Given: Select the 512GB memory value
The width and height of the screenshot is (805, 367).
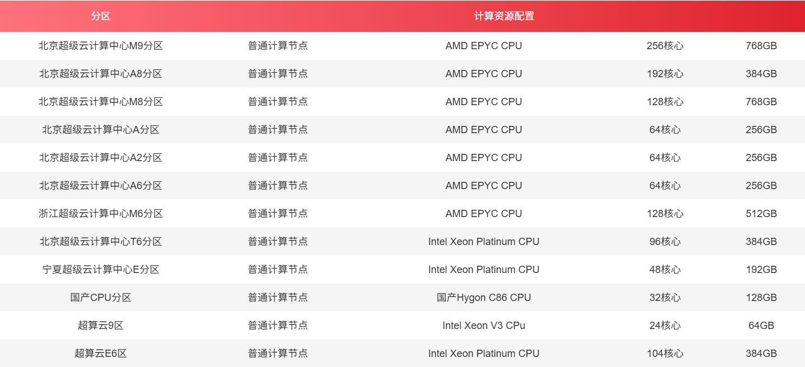Looking at the screenshot, I should click(x=761, y=214).
